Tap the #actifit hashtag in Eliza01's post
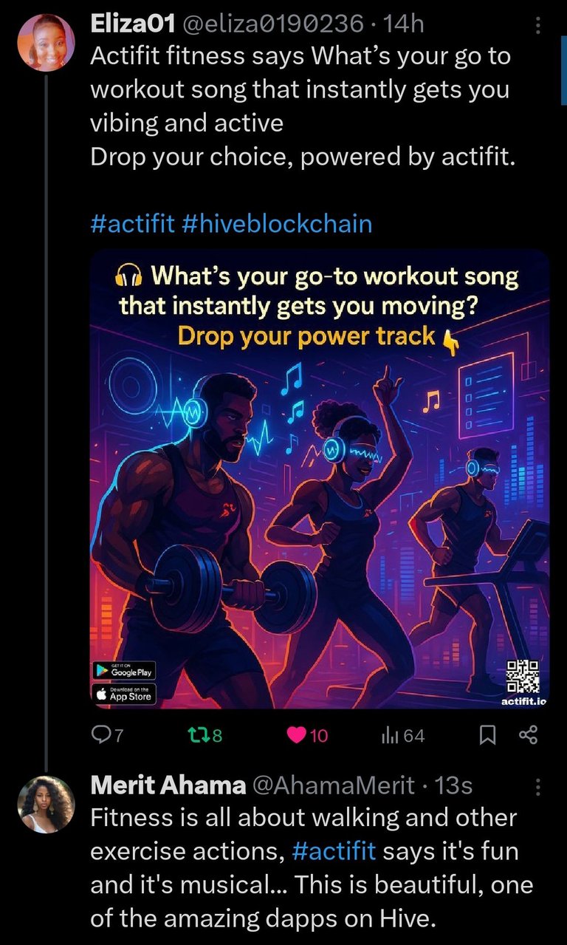 point(132,223)
